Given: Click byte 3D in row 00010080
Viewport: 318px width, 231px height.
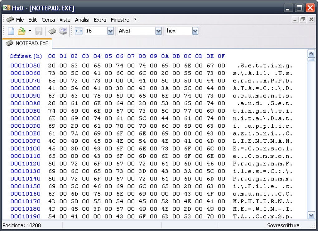Looking at the screenshot, I should (x=119, y=88).
